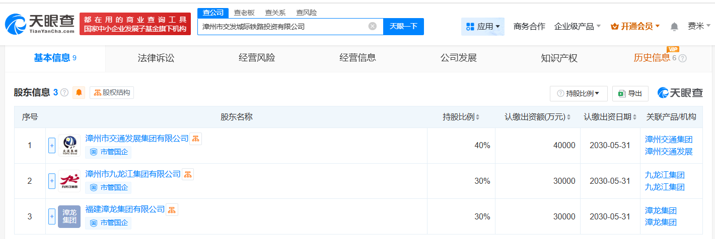Open the 应用 dropdown menu
The image size is (715, 239).
(x=483, y=27)
